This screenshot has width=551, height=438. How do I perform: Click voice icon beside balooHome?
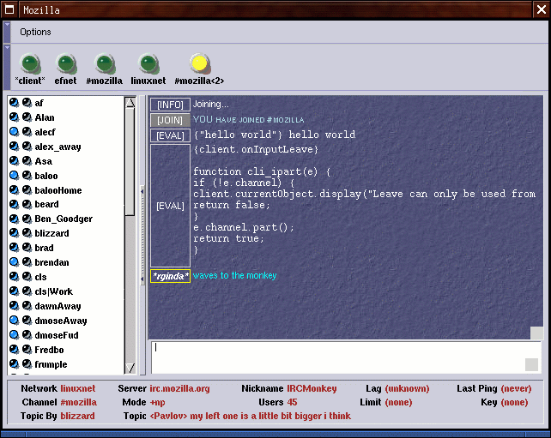(x=27, y=190)
